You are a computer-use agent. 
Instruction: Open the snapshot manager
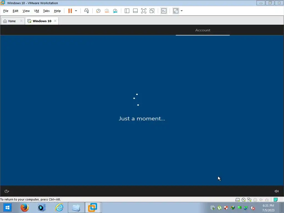pos(115,11)
